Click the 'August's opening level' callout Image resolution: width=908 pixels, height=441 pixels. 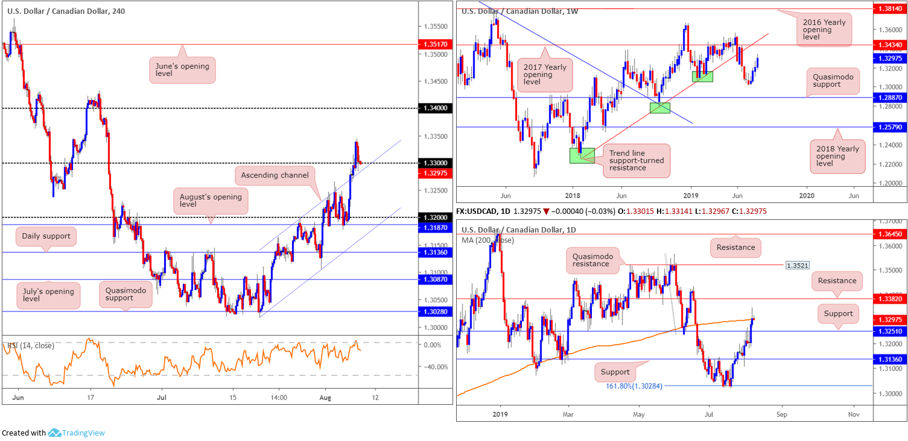tap(210, 202)
